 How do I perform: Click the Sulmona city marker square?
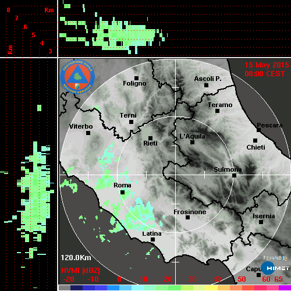coord(234,175)
